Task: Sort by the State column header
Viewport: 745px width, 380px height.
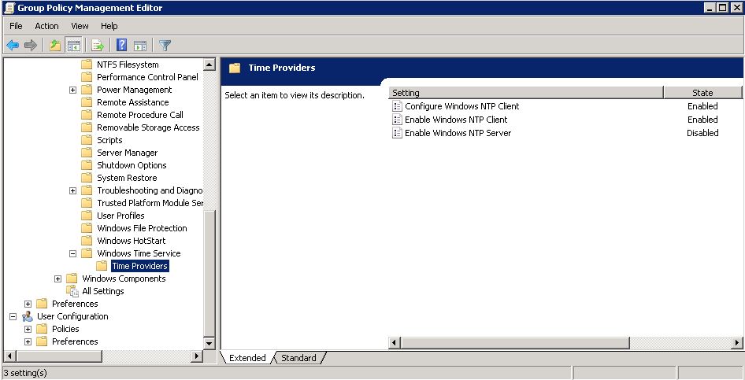Action: [x=702, y=93]
